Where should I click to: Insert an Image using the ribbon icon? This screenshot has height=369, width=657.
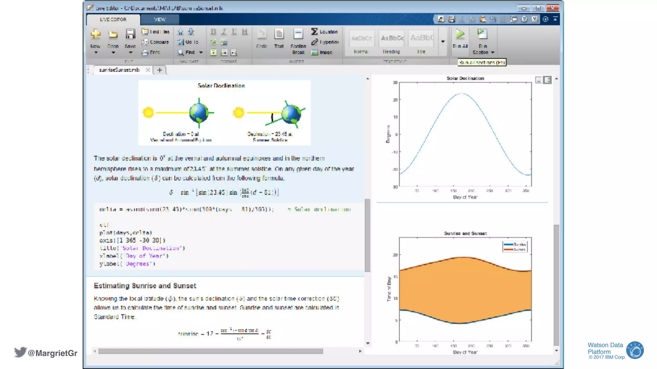point(315,52)
